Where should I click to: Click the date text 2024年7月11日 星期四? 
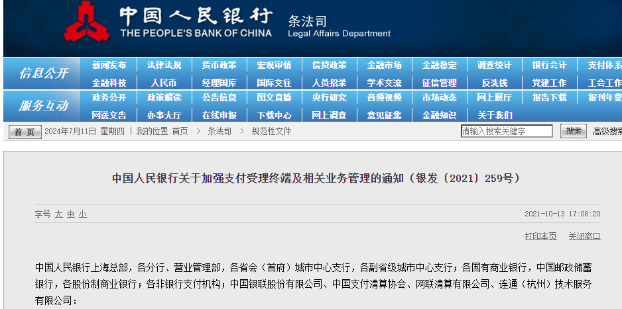(x=84, y=132)
